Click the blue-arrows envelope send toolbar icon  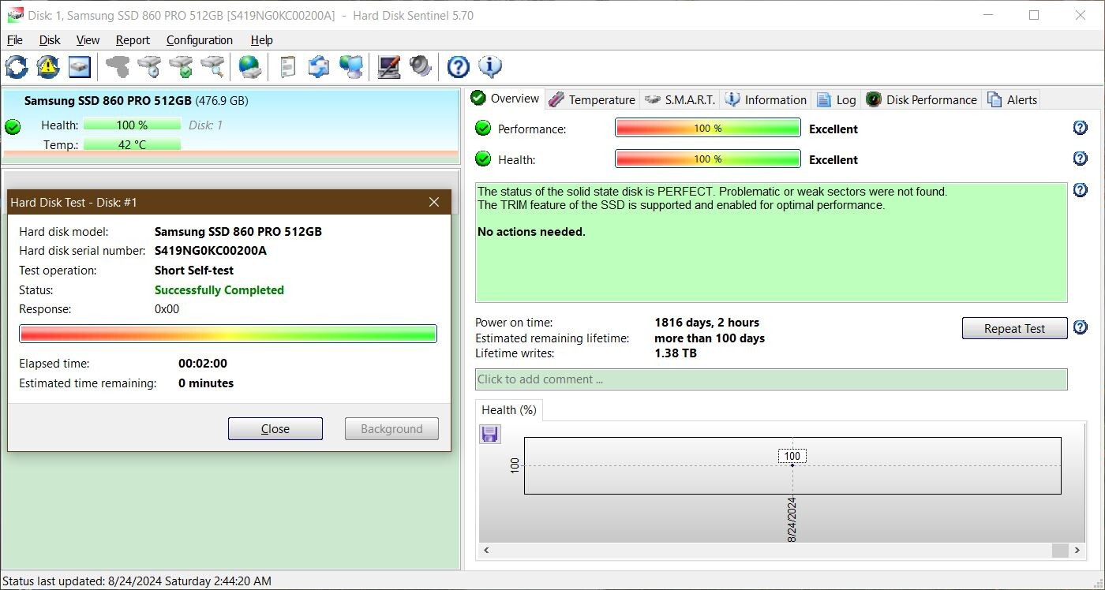point(319,67)
